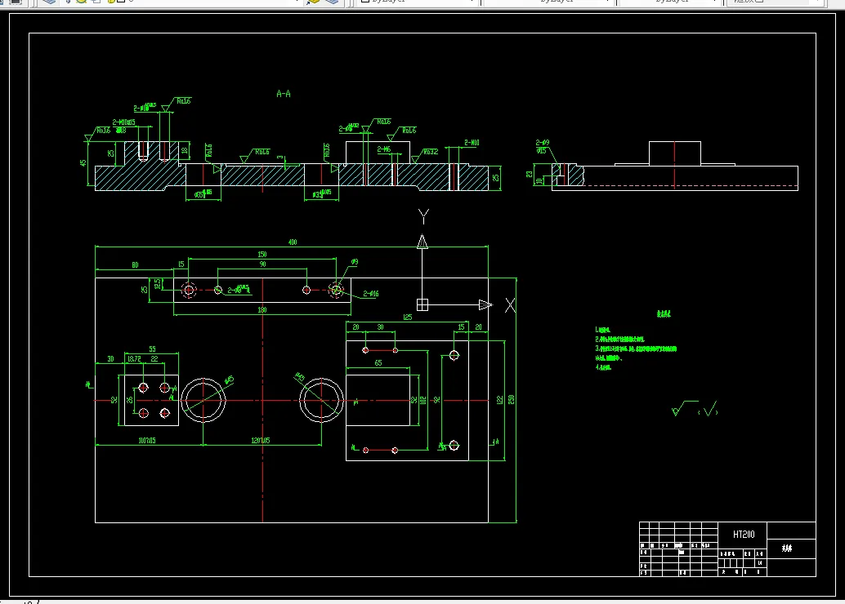845x604 pixels.
Task: Select the 90 dimension text
Action: [x=262, y=264]
